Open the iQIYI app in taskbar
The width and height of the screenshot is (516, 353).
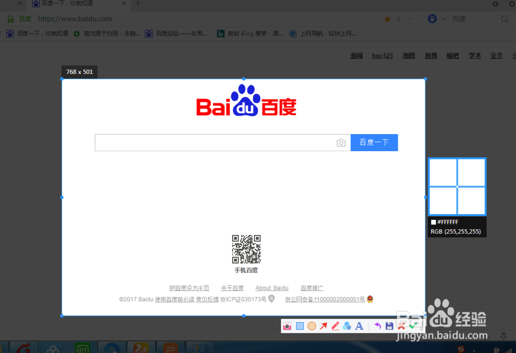point(82,348)
